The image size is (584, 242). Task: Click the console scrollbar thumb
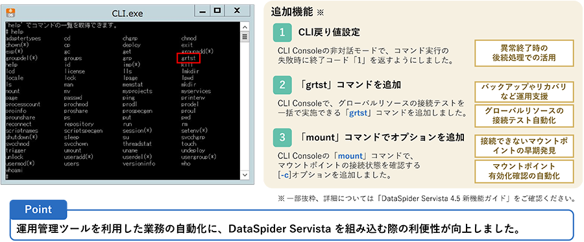click(x=245, y=36)
